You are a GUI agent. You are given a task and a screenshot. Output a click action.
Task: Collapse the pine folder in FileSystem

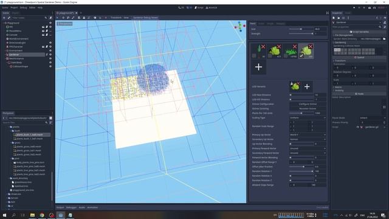pyautogui.click(x=11, y=158)
